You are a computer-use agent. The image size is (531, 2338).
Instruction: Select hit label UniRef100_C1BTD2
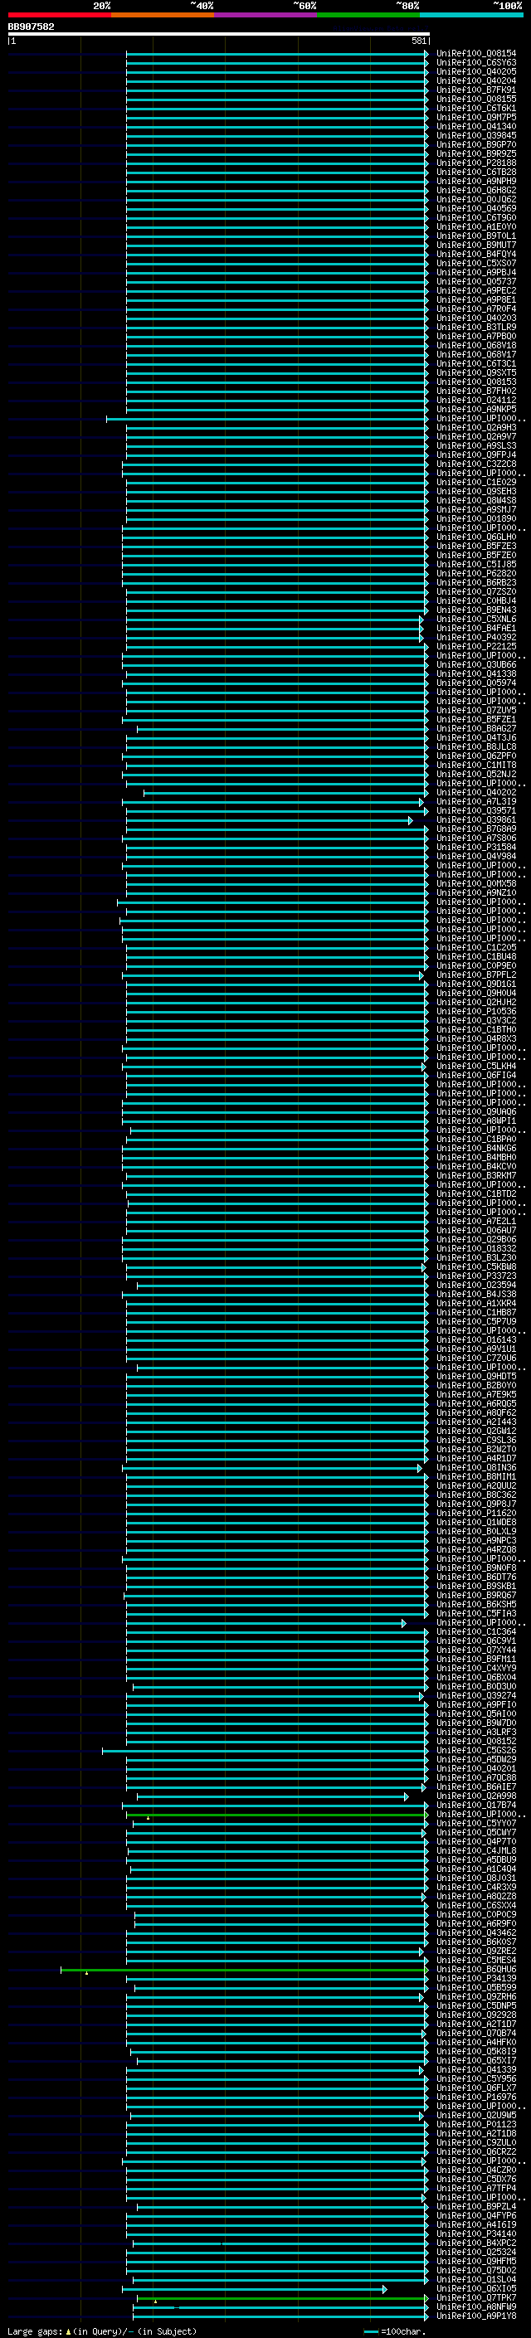[476, 1193]
